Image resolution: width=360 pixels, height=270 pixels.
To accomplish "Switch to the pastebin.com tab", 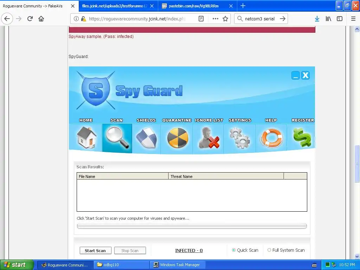I will point(193,6).
